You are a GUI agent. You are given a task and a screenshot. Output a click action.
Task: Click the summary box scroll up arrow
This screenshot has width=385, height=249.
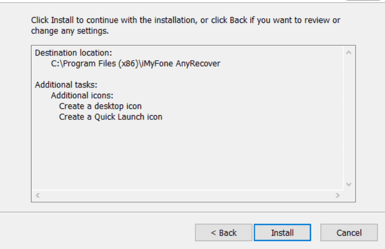pyautogui.click(x=349, y=52)
